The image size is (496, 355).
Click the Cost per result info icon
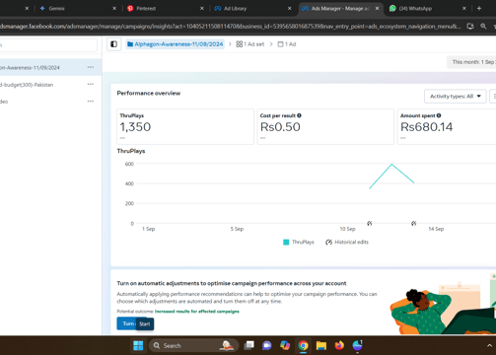pos(299,115)
